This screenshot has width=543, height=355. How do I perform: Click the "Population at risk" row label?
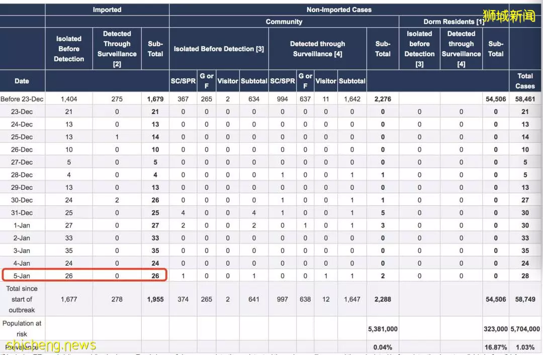(x=22, y=329)
